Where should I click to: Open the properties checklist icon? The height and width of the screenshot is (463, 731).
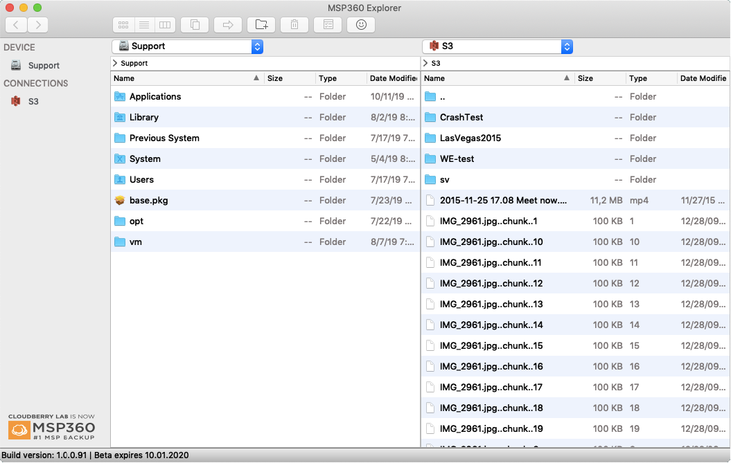(x=328, y=25)
